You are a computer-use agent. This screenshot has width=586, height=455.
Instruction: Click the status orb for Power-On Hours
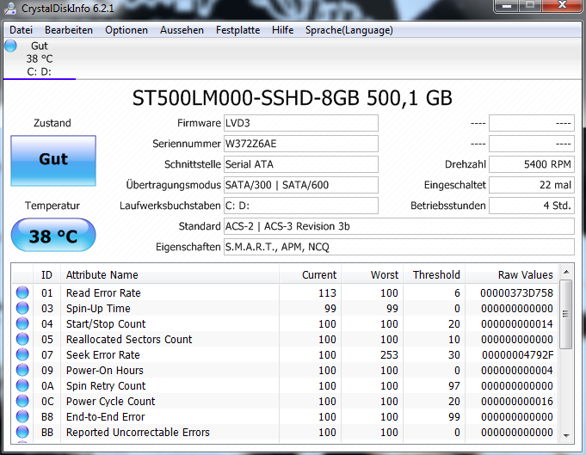click(x=22, y=370)
